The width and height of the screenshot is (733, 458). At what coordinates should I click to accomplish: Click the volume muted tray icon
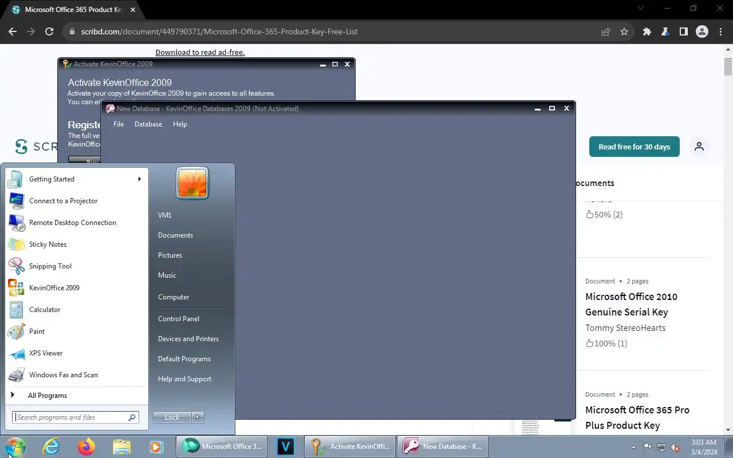coord(676,447)
